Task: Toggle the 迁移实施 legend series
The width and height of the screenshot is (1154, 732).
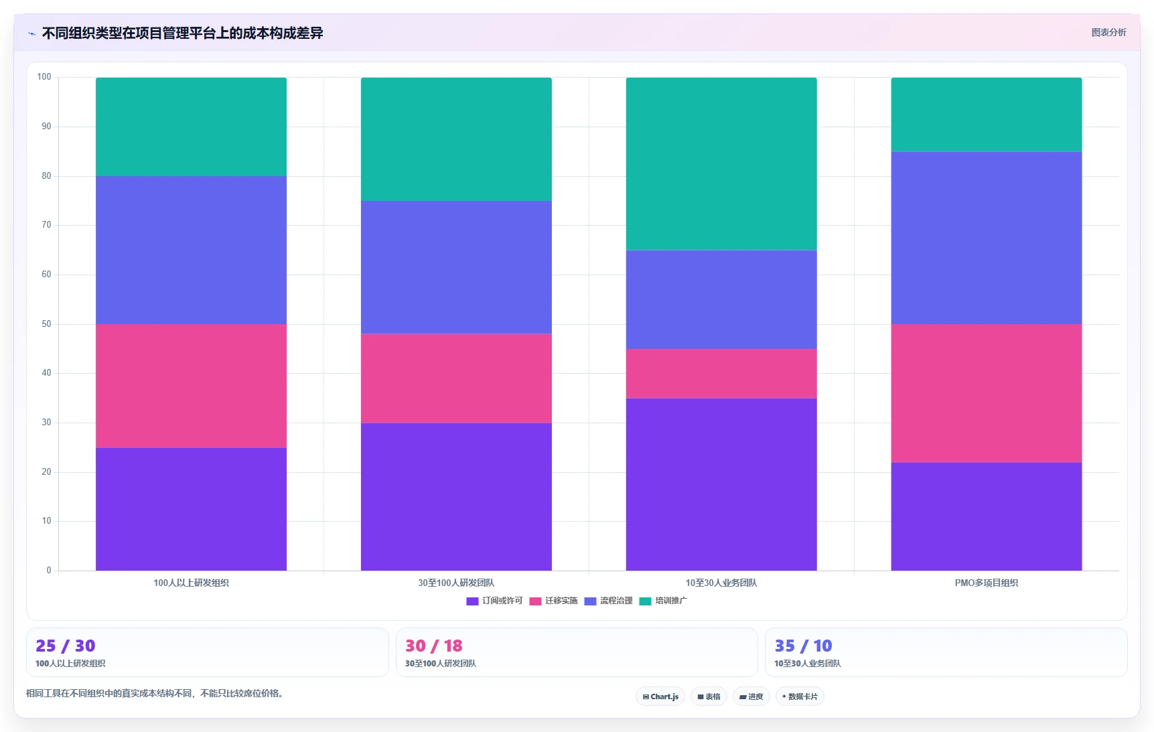Action: (553, 601)
